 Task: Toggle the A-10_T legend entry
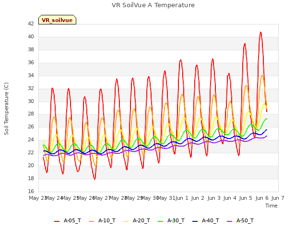(102, 221)
